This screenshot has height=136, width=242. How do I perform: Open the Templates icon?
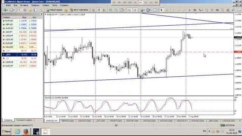point(155,10)
